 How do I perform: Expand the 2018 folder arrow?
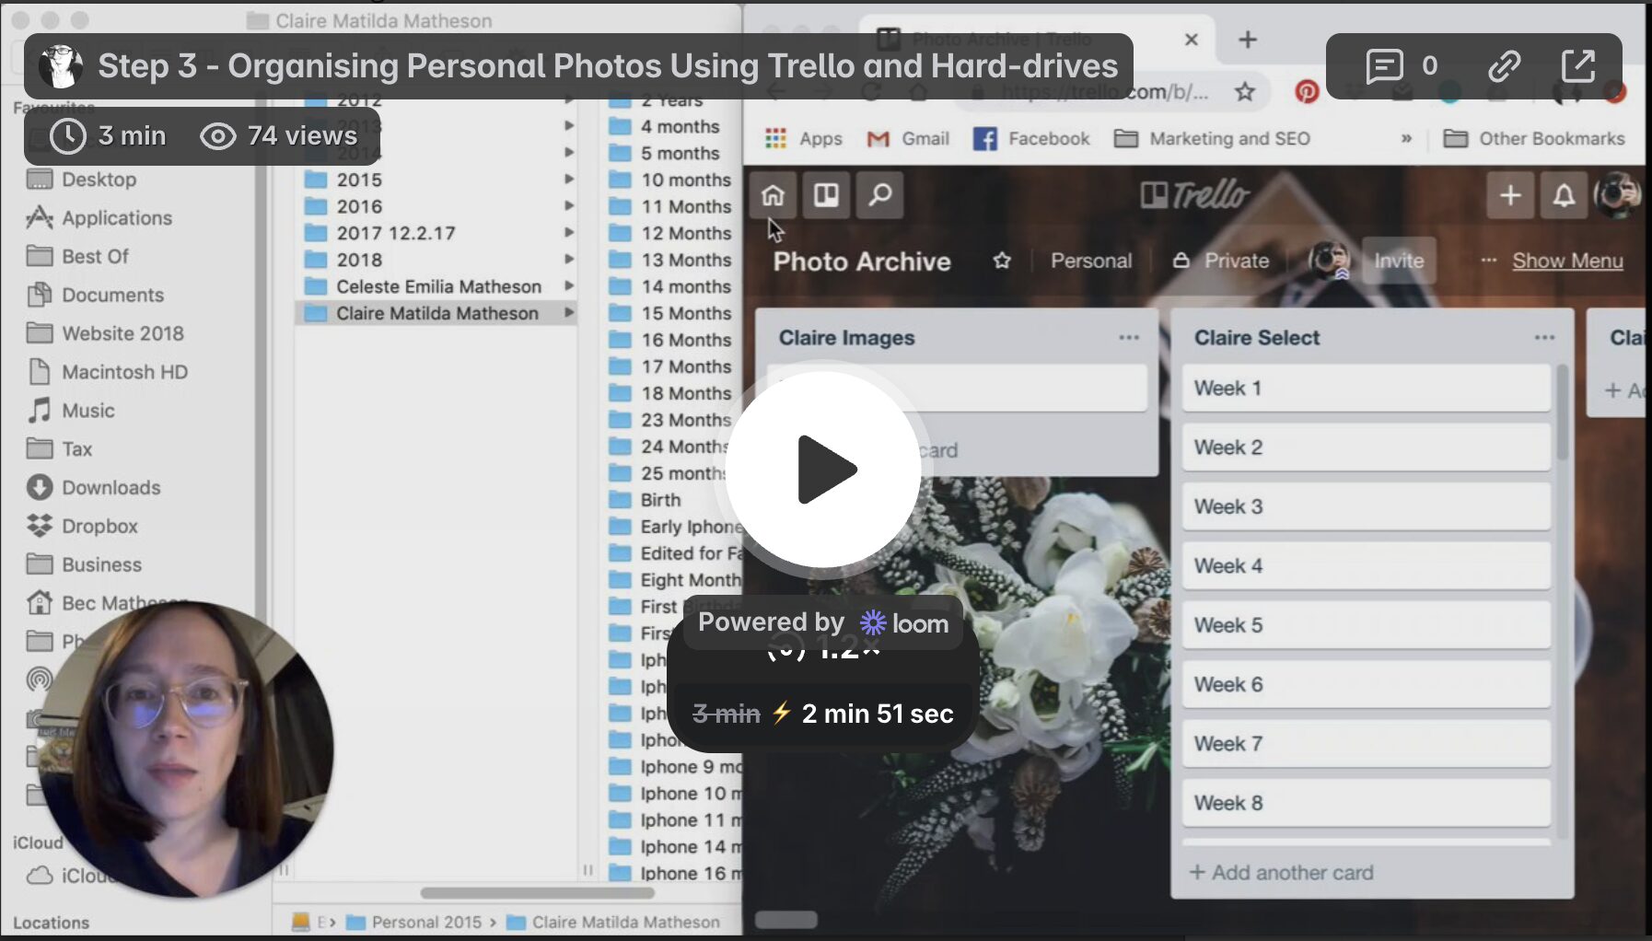[569, 260]
